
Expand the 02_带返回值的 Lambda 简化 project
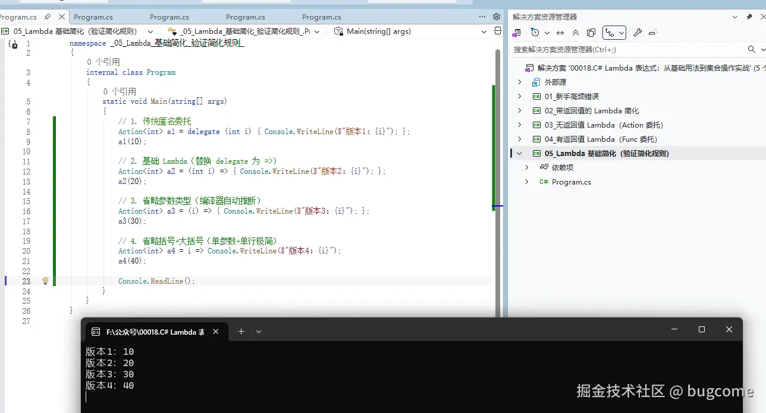click(x=520, y=110)
